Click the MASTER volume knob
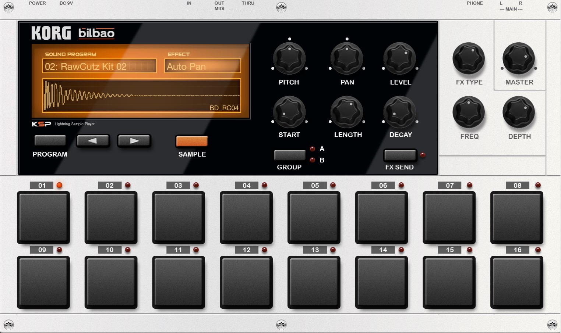Viewport: 561px width, 333px height. 519,58
